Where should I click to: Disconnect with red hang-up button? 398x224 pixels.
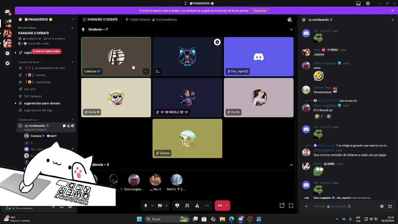point(220,206)
